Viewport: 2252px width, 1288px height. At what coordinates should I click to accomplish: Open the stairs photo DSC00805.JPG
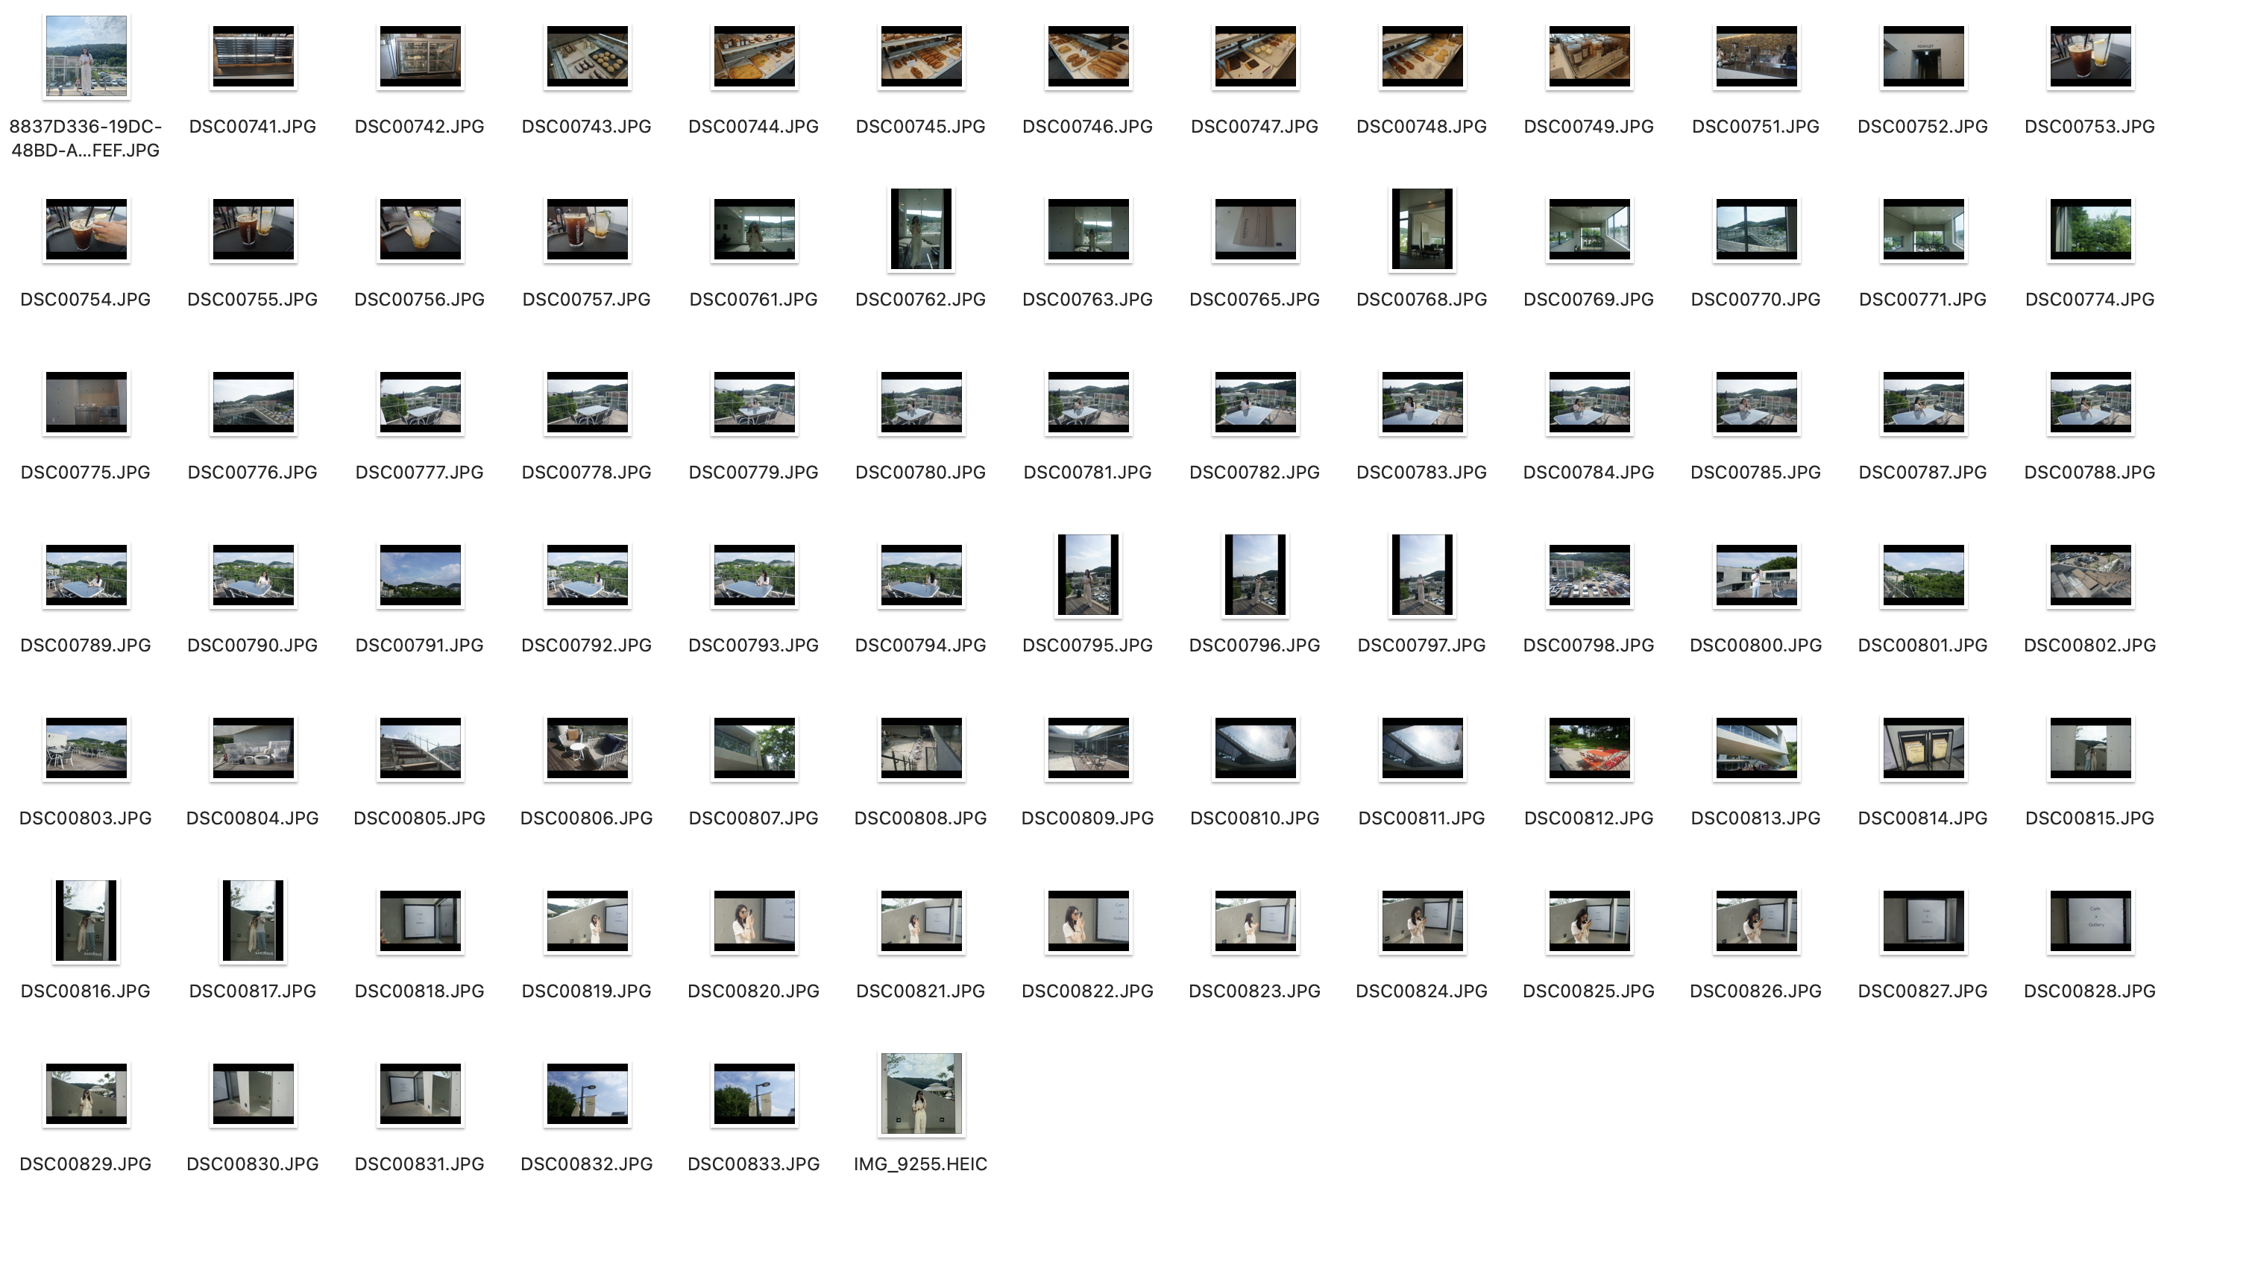click(419, 748)
